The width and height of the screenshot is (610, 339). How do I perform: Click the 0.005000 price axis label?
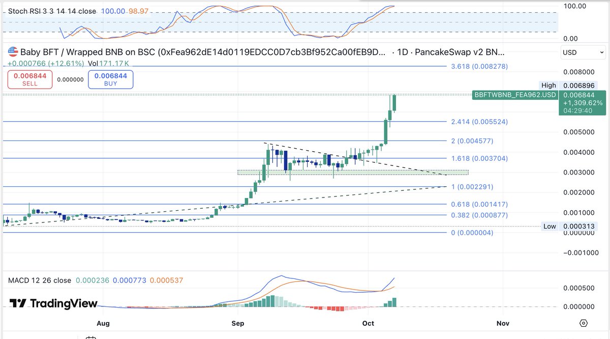(x=578, y=132)
